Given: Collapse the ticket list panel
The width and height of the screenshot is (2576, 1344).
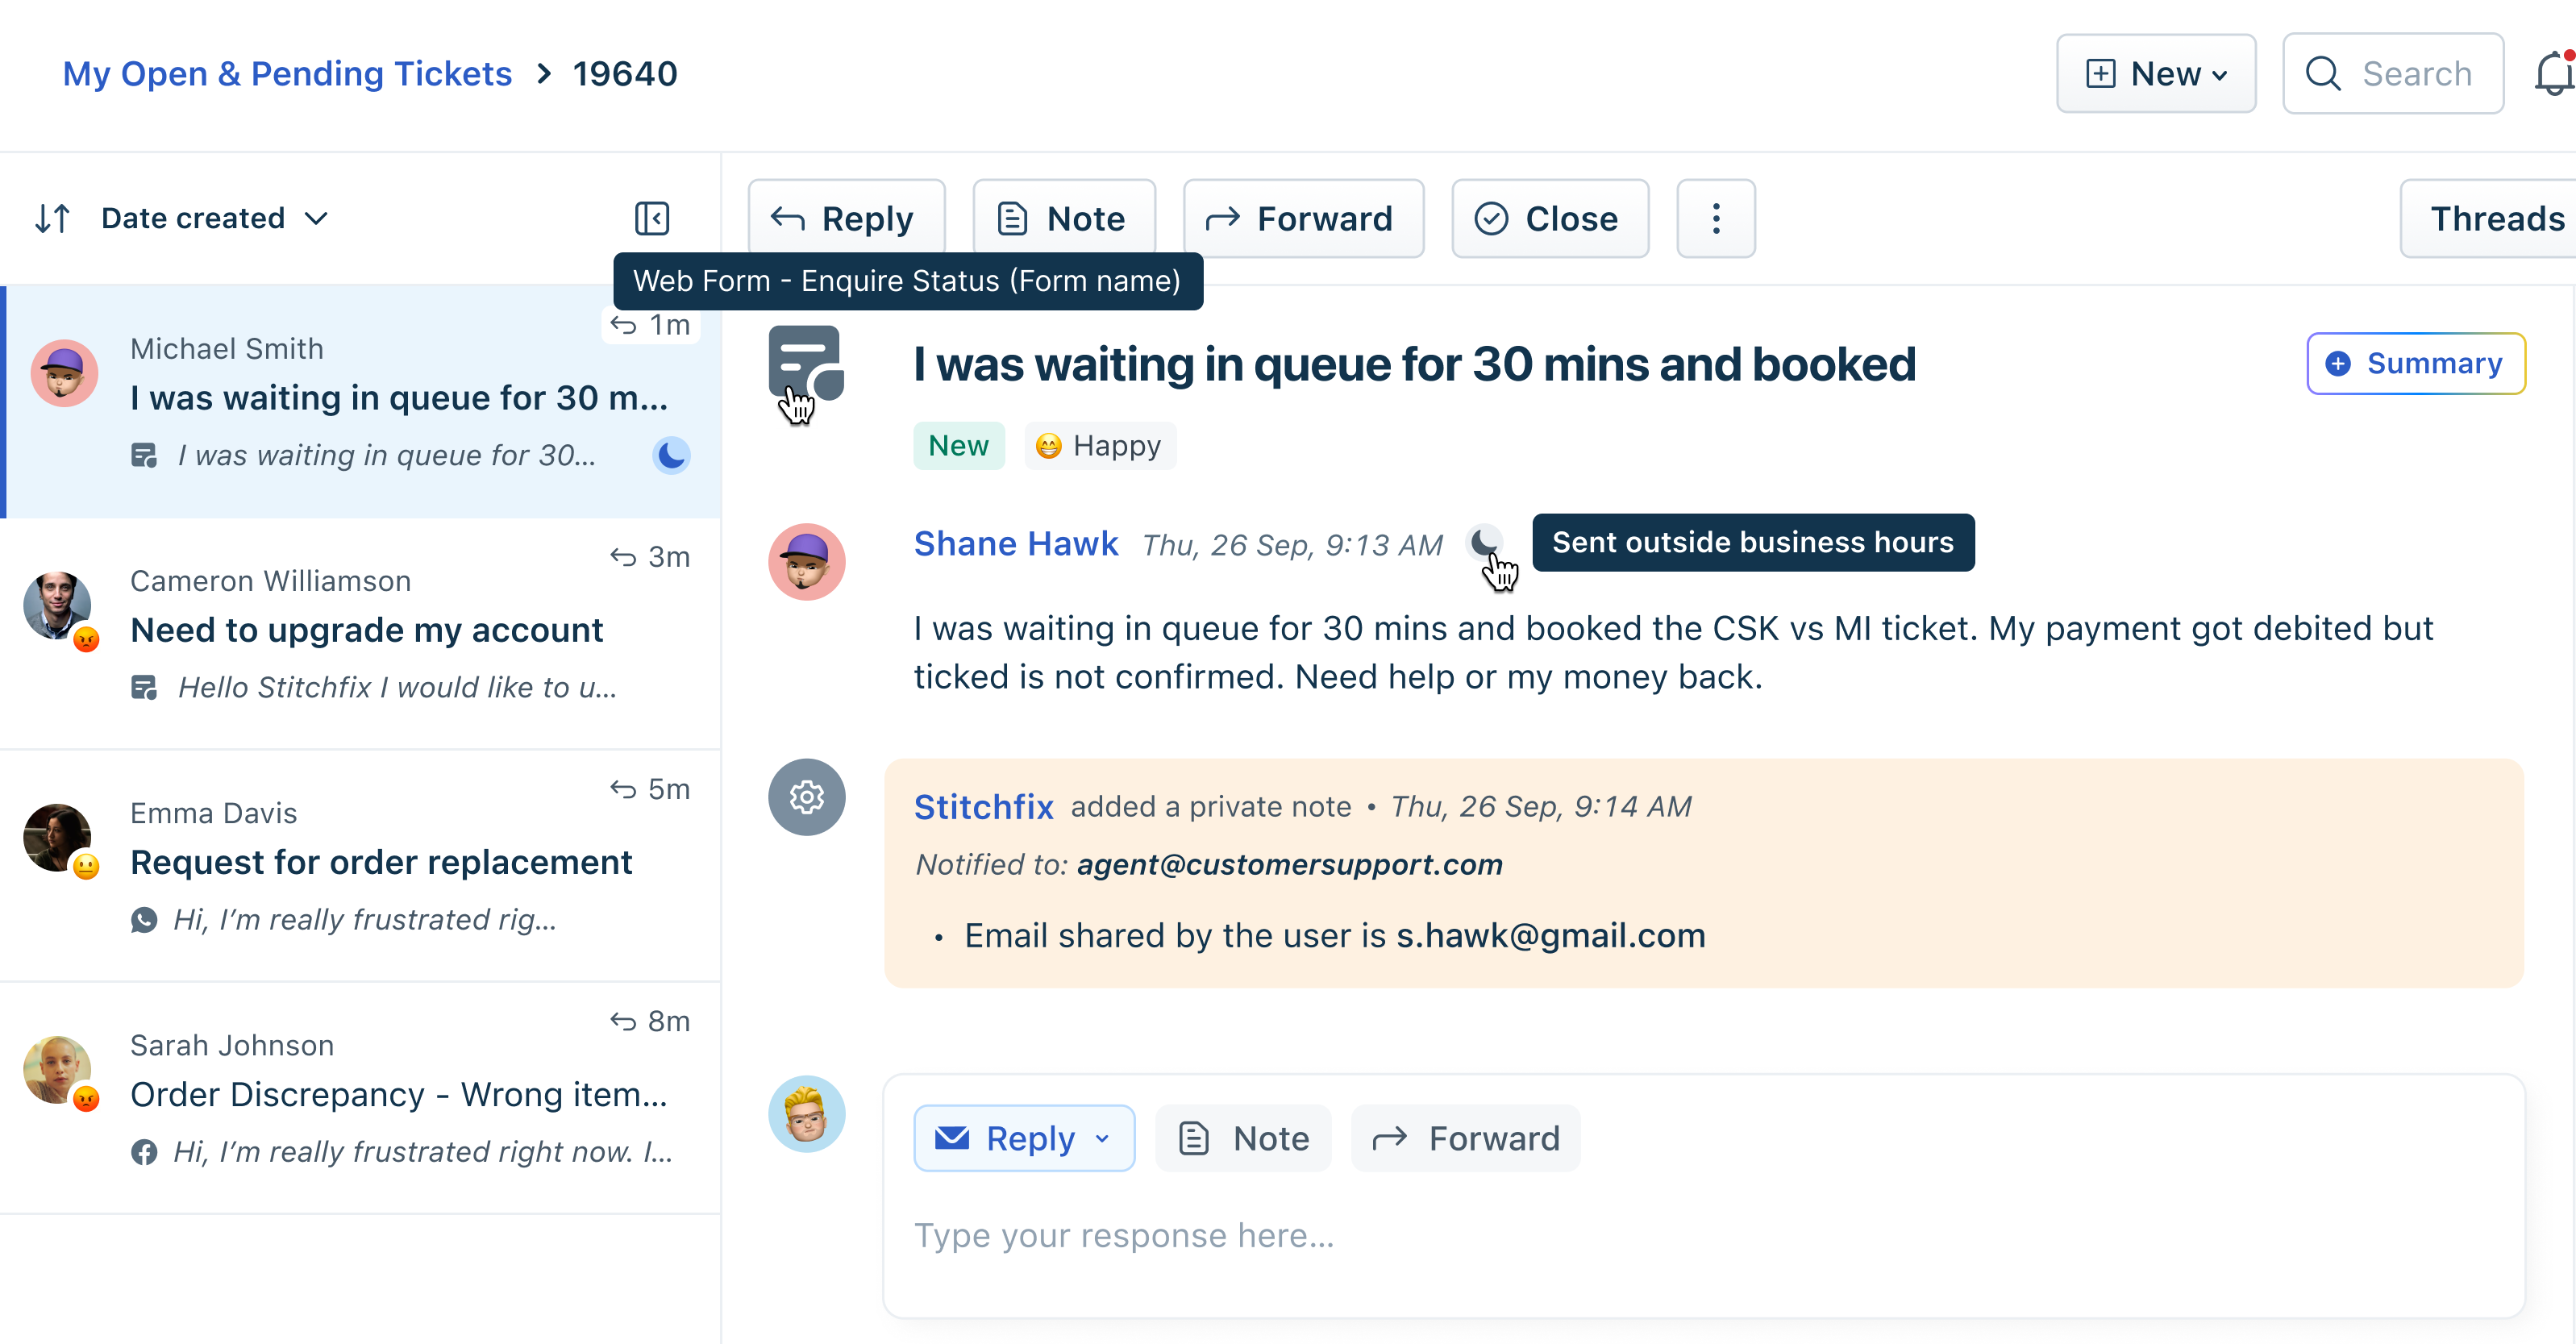Looking at the screenshot, I should click(x=652, y=218).
